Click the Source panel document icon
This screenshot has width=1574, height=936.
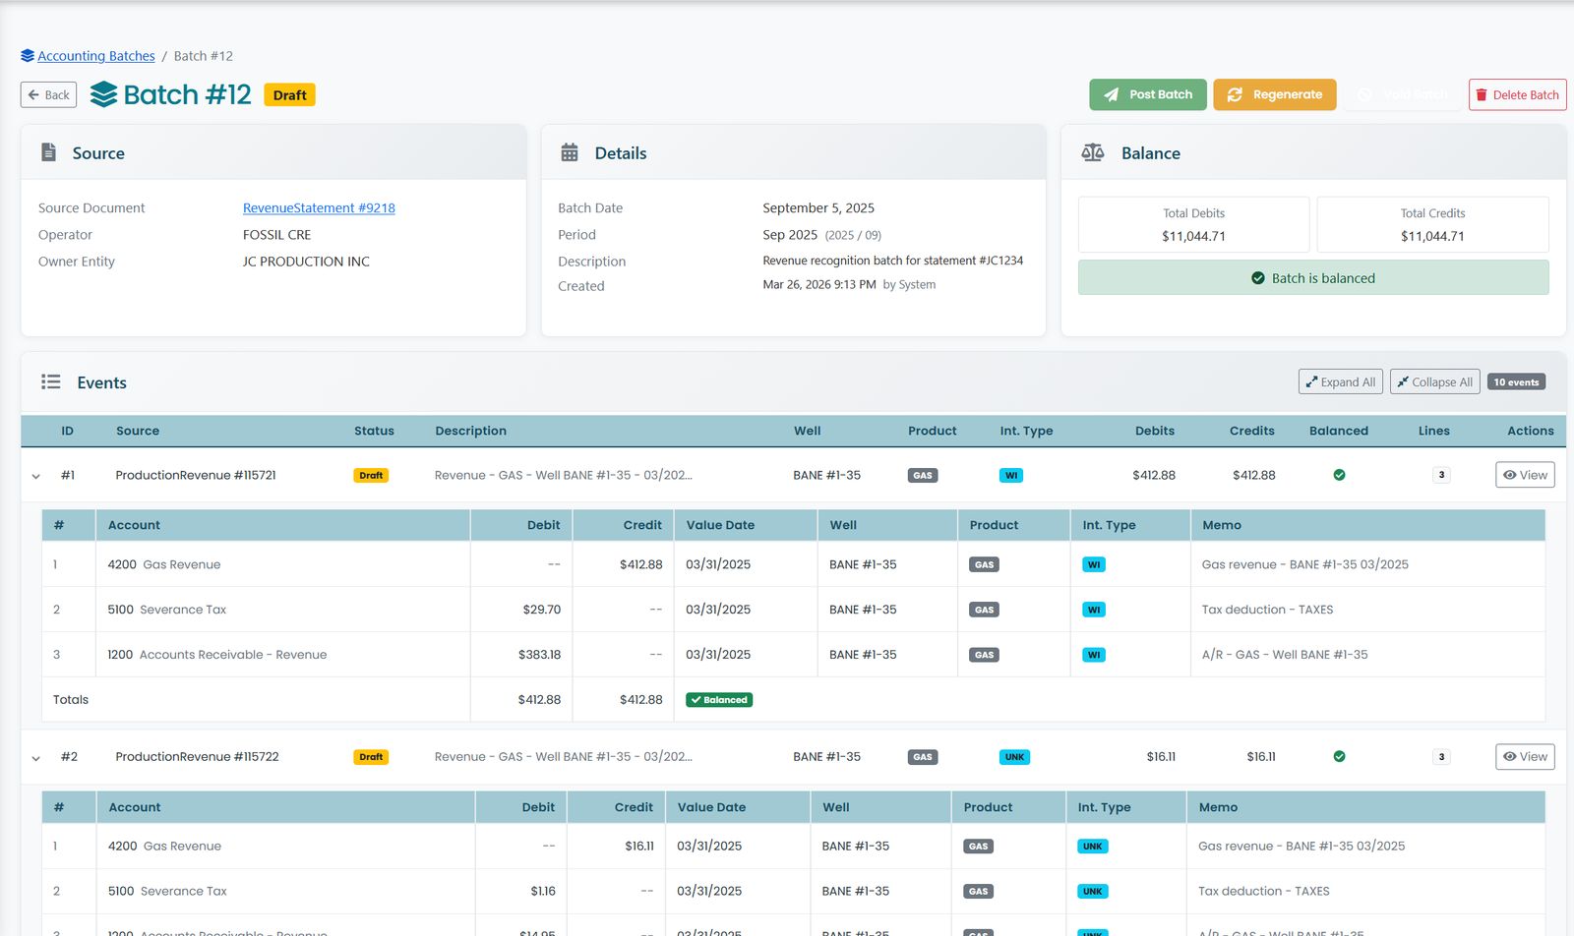pyautogui.click(x=48, y=152)
